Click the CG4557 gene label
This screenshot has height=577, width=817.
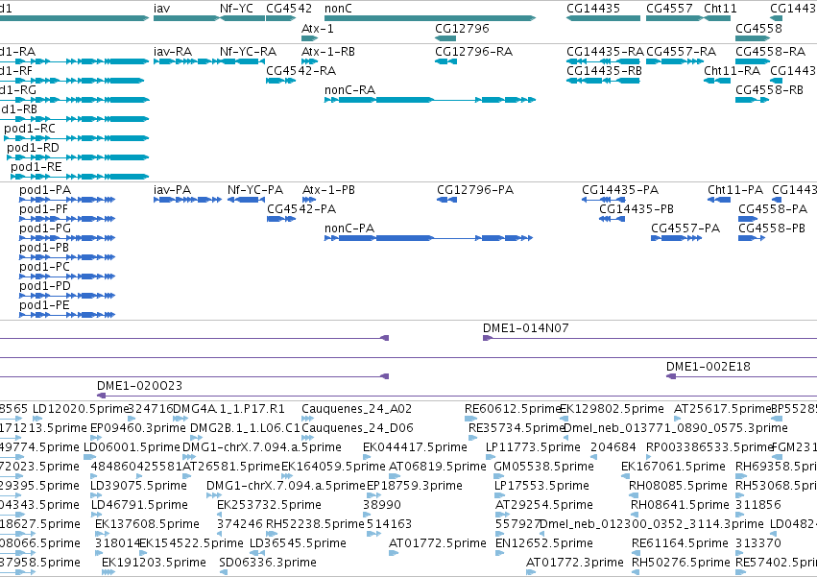coord(669,9)
